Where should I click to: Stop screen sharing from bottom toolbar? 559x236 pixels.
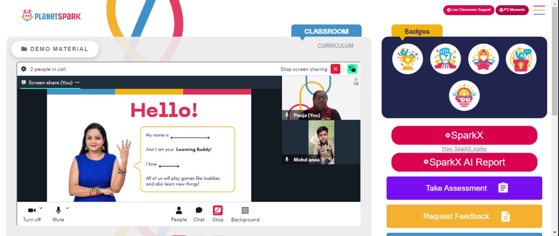218,214
